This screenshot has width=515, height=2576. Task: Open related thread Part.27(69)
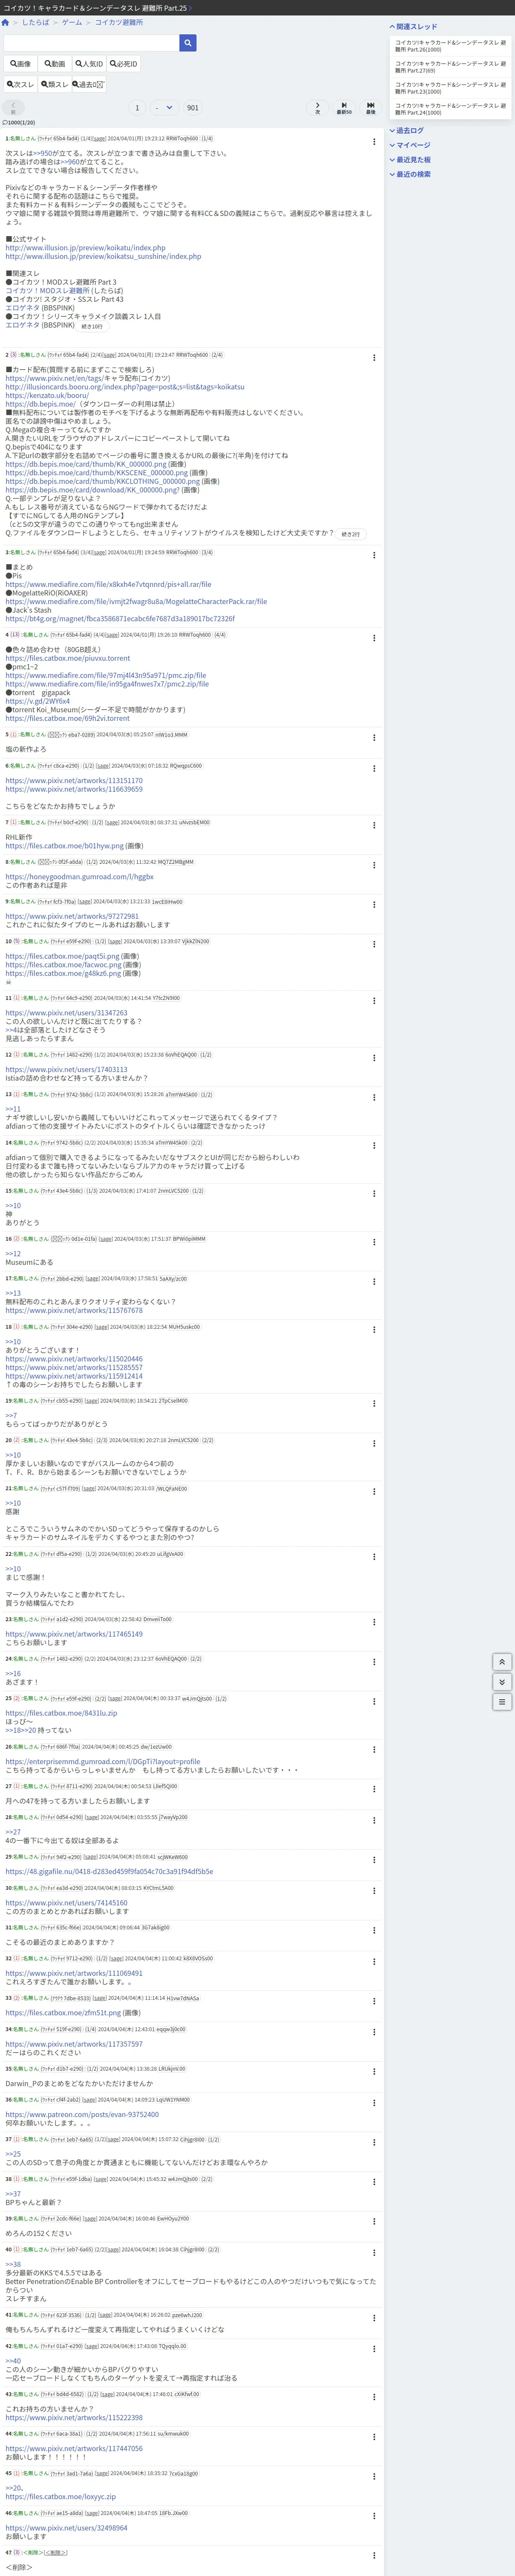pos(450,67)
